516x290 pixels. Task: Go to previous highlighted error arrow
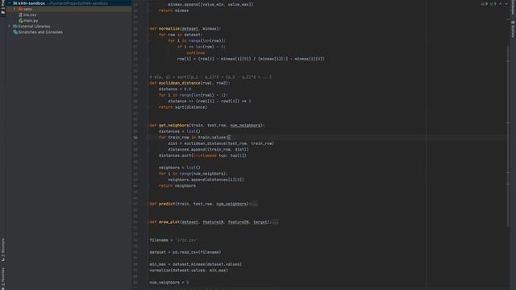(501, 4)
